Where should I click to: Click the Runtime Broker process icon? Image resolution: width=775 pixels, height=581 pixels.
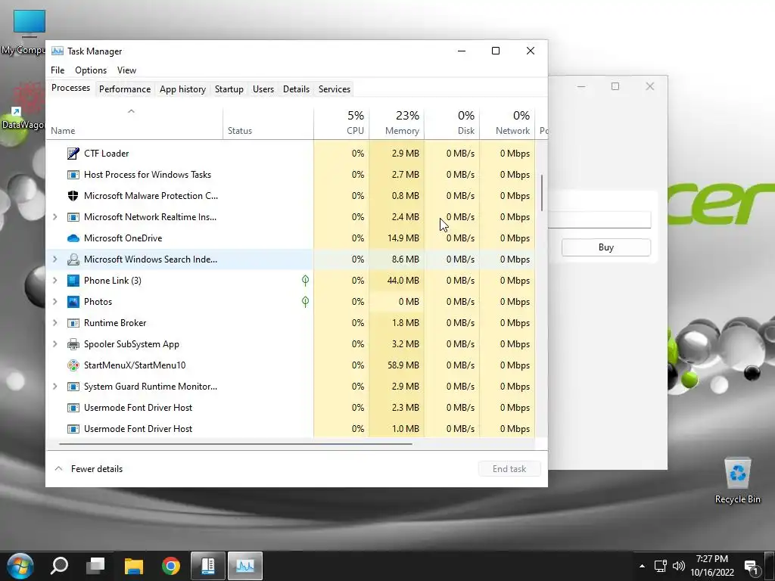pyautogui.click(x=73, y=323)
